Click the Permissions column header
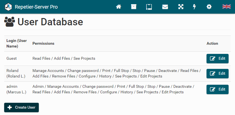 43,43
